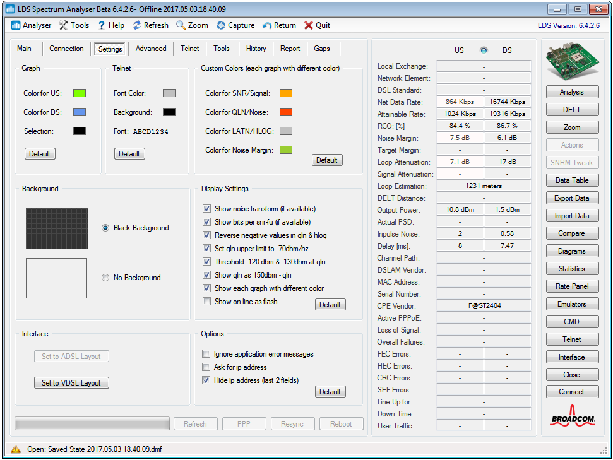
Task: Check Ignore application error messages
Action: point(206,354)
